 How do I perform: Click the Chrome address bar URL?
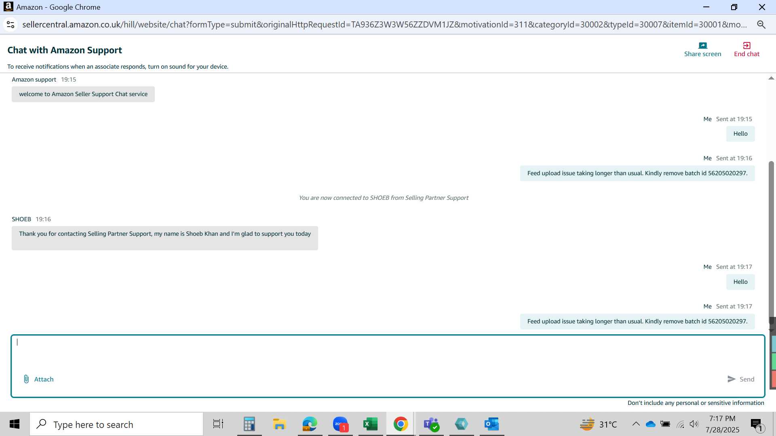384,25
